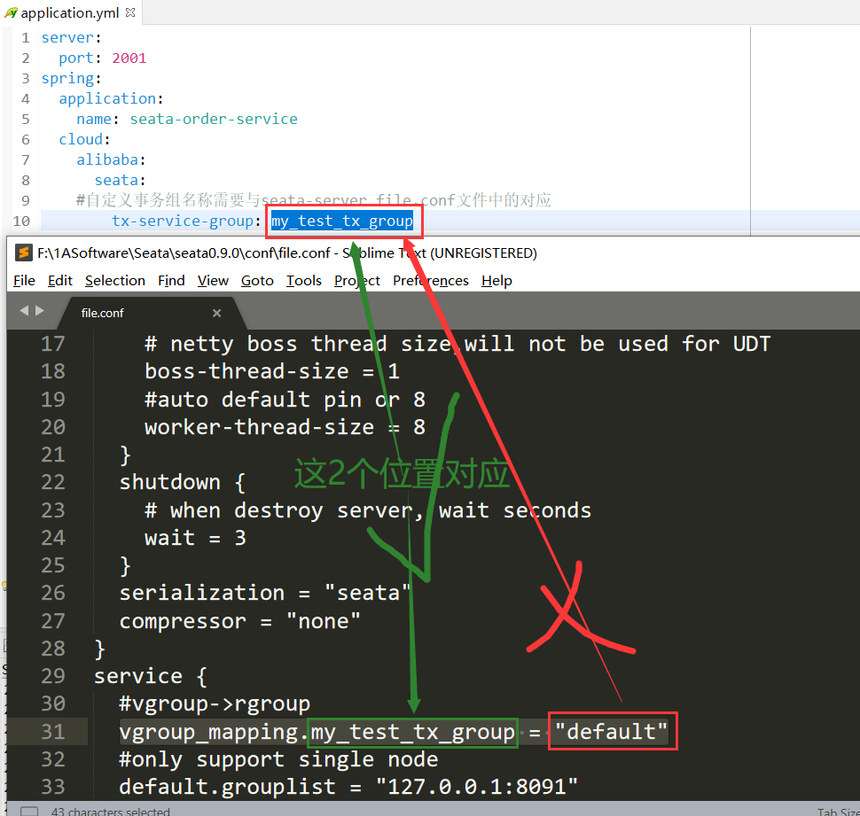Click my_test_tx_group in file.conf line 31
860x816 pixels.
[413, 732]
